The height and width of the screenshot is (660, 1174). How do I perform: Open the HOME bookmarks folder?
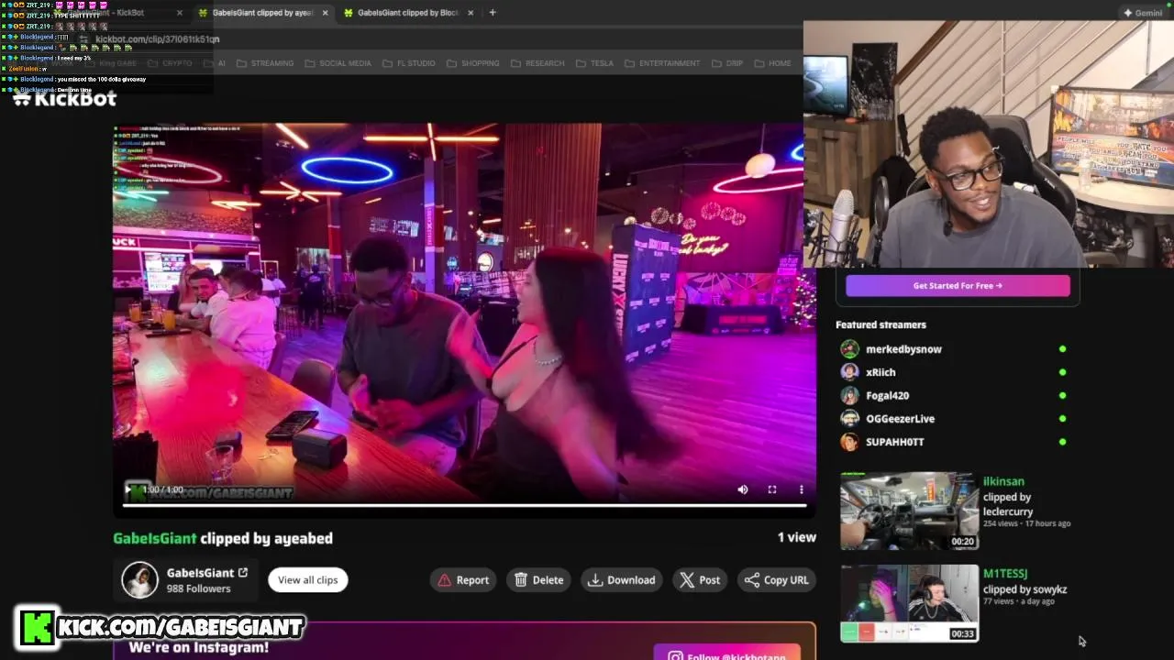point(772,63)
